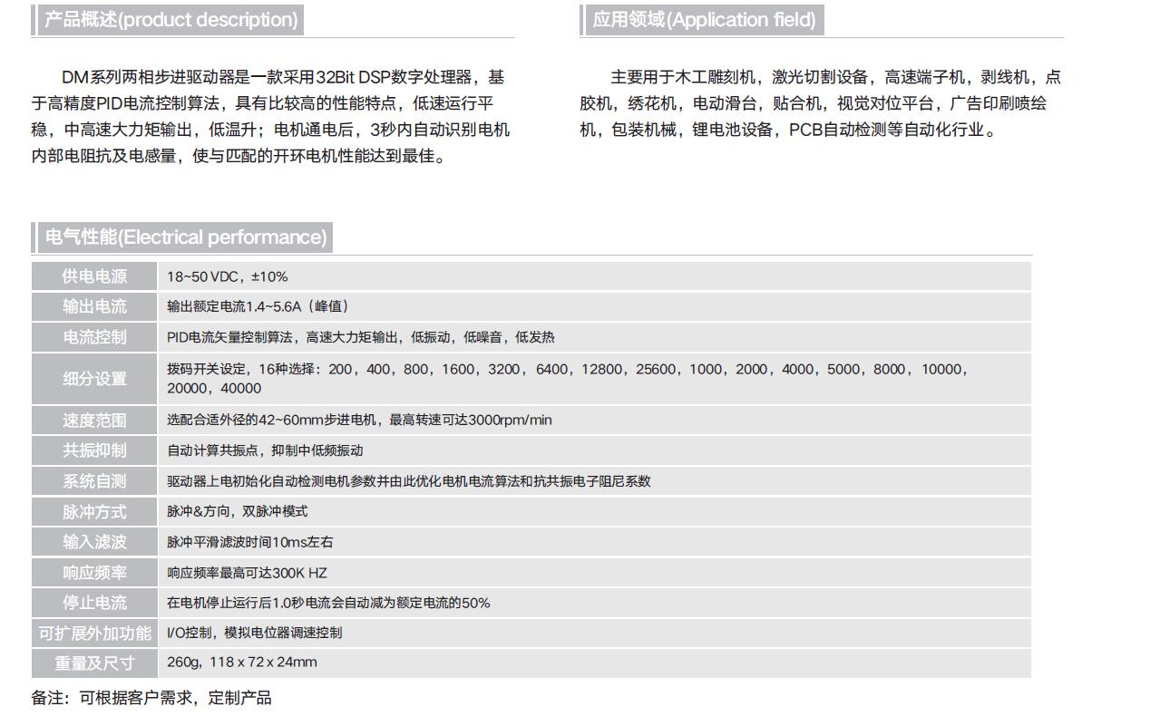Click the heading "电气性能(Electrical performance)"
Image resolution: width=1160 pixels, height=716 pixels.
coord(186,237)
